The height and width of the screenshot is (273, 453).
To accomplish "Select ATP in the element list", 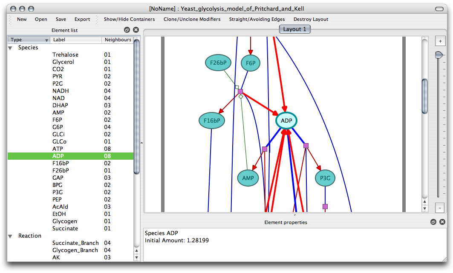I will point(58,149).
